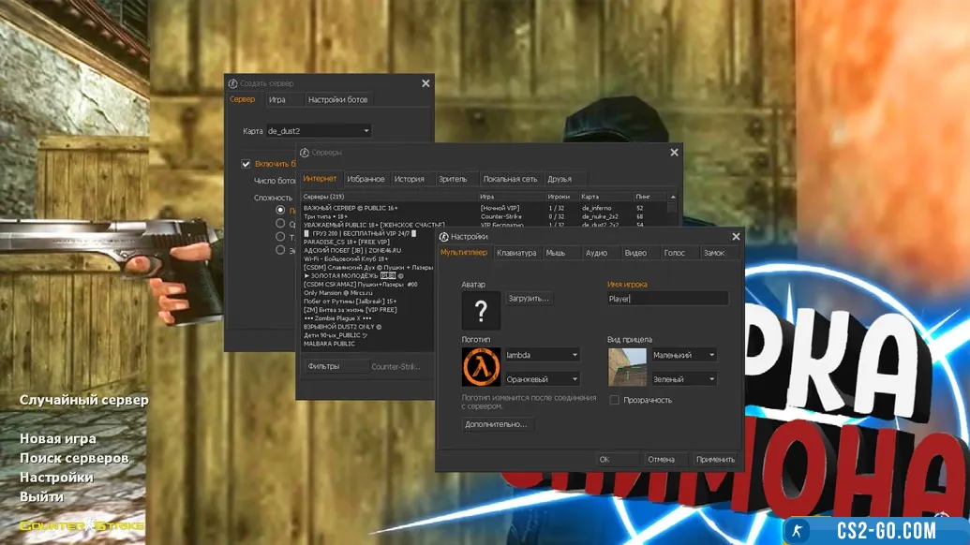Untick the Включить ботов checkbox
This screenshot has width=970, height=545.
[246, 164]
